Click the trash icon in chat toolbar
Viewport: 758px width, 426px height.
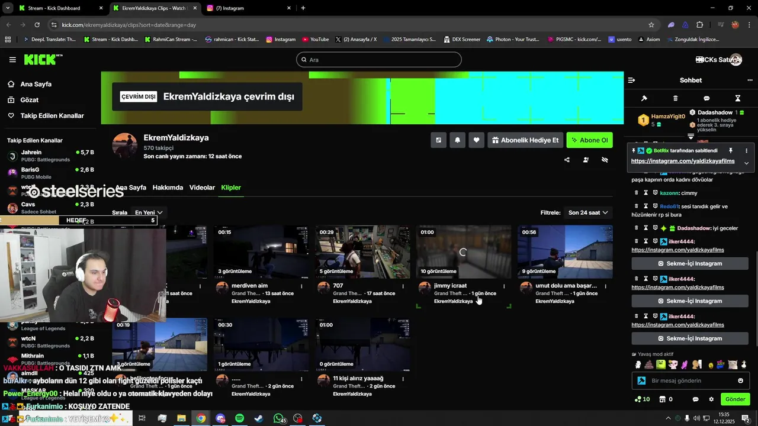676,98
